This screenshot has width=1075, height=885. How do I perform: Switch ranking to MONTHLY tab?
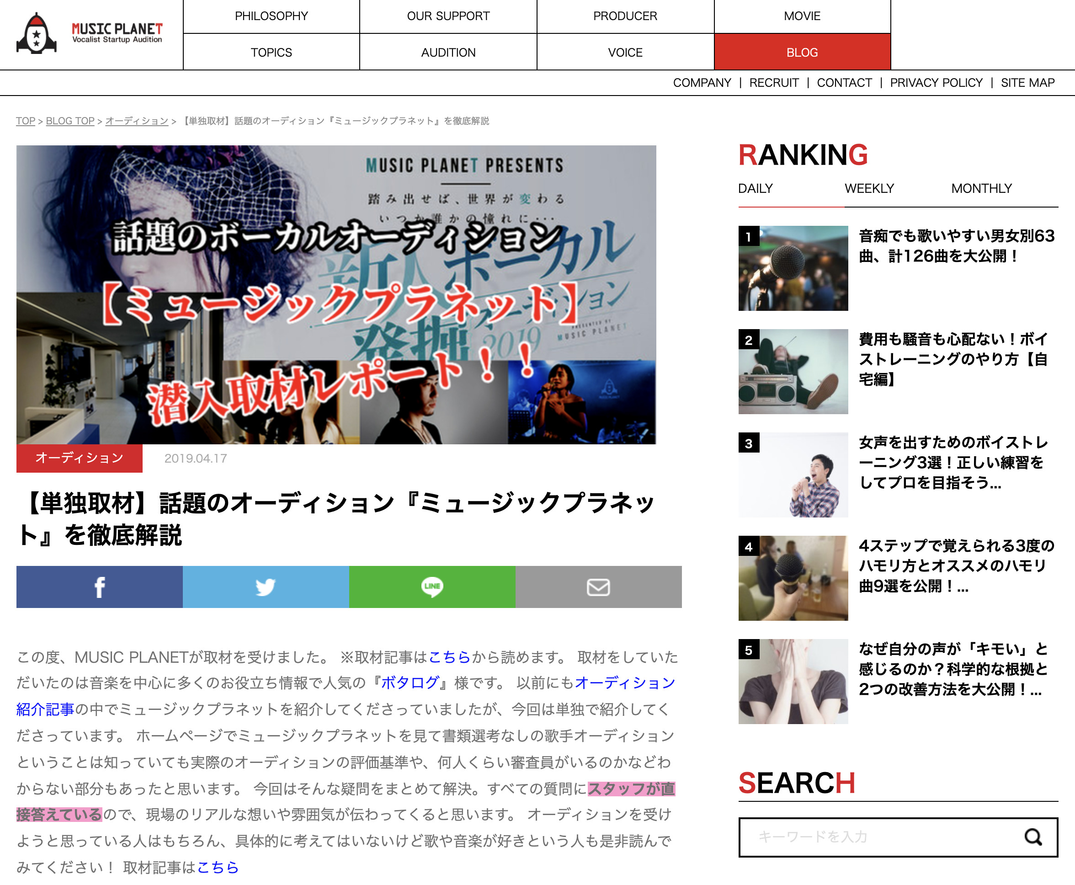pos(981,189)
